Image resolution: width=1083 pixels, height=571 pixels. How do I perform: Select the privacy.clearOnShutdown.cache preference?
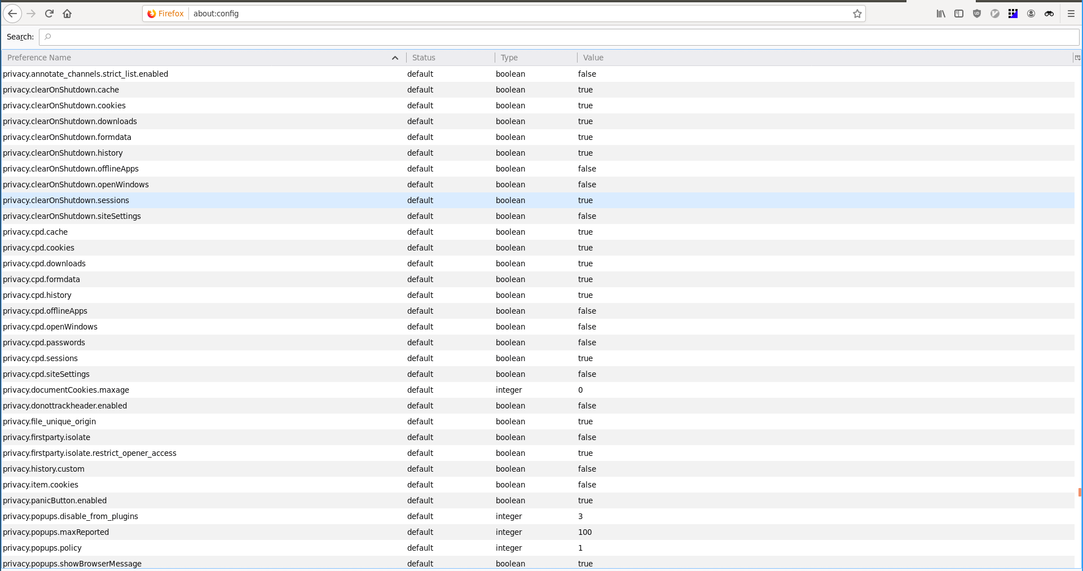pyautogui.click(x=538, y=90)
